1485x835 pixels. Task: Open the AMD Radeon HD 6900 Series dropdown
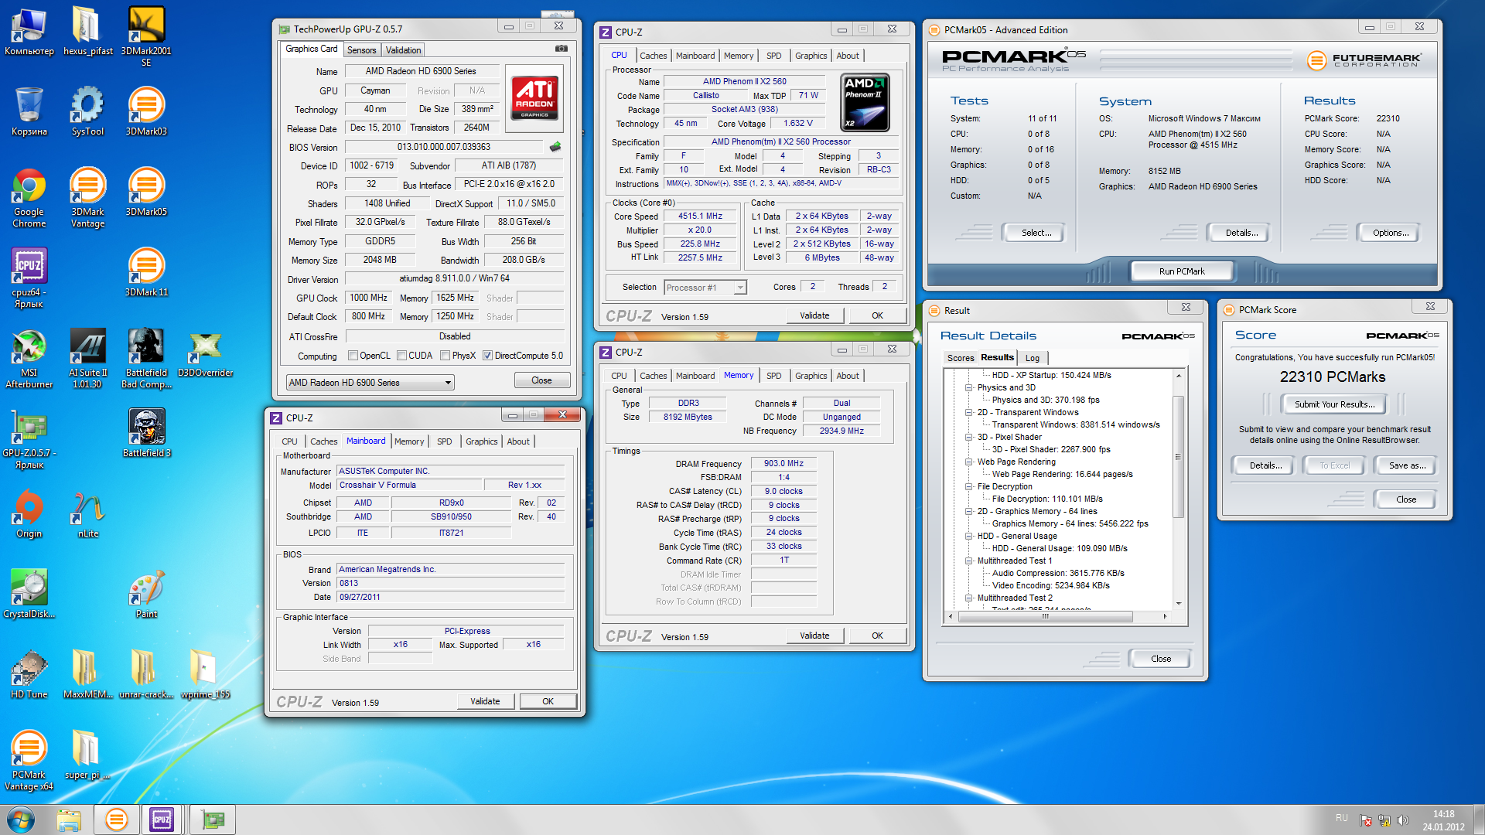point(370,383)
